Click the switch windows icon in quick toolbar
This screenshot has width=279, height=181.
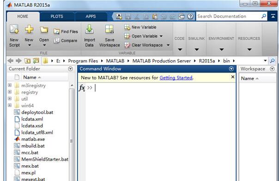(x=182, y=17)
